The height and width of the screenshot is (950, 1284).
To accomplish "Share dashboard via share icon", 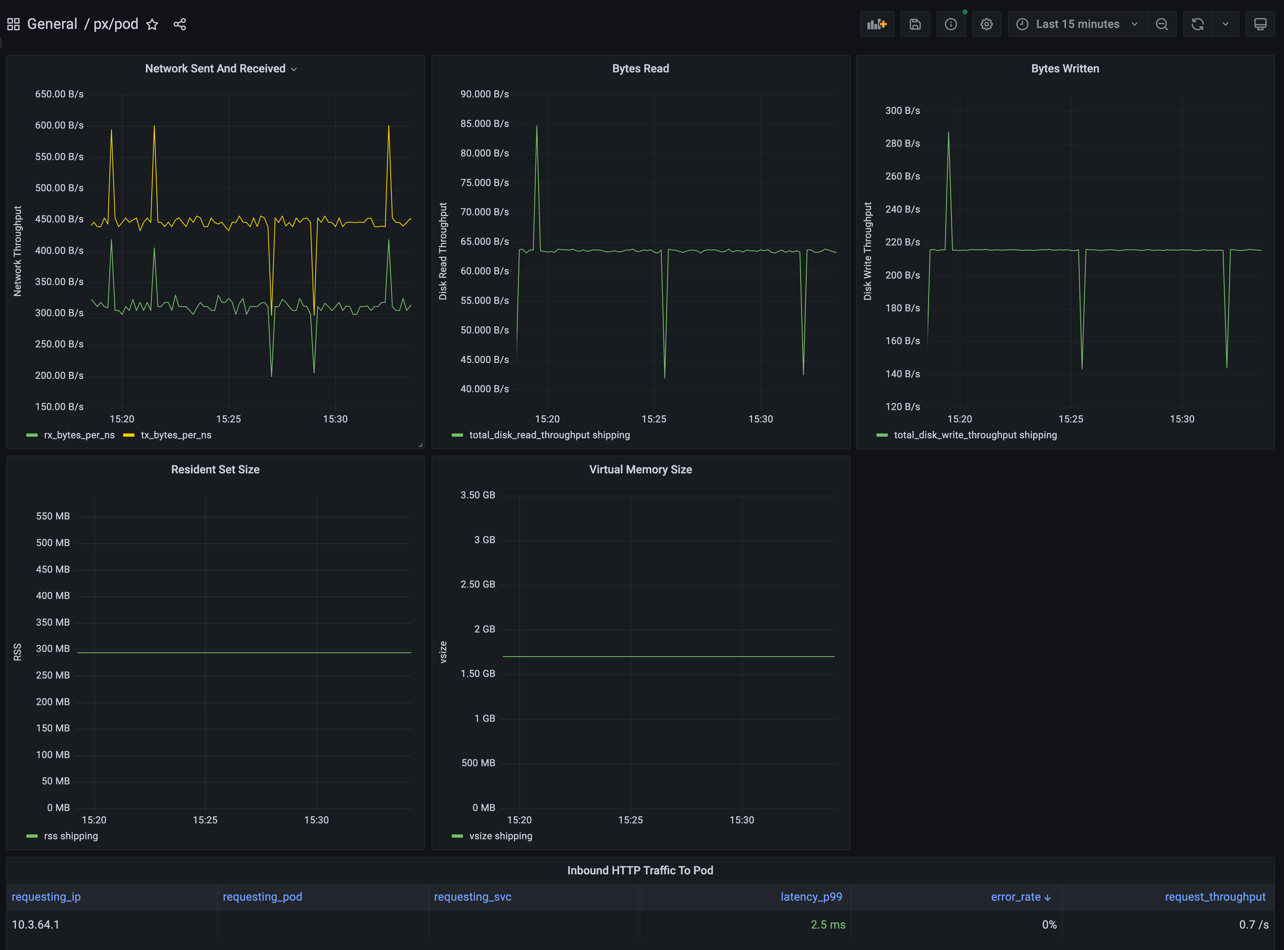I will point(179,24).
